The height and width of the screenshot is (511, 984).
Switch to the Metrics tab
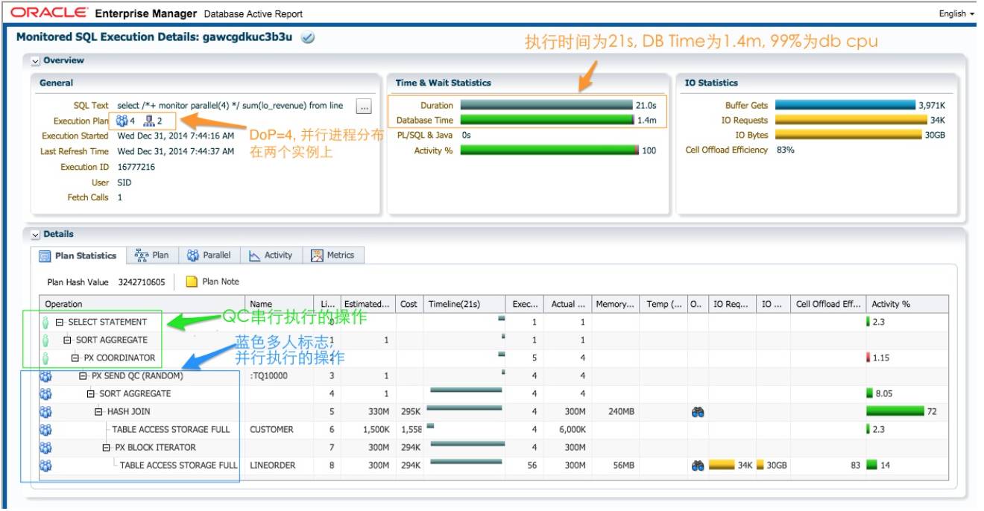coord(334,256)
